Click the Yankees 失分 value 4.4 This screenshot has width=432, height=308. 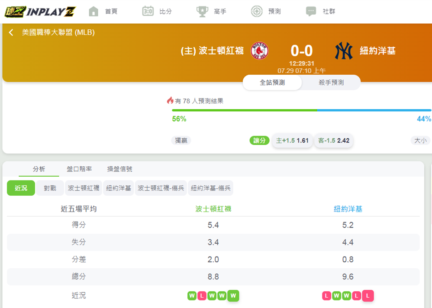[x=348, y=242]
